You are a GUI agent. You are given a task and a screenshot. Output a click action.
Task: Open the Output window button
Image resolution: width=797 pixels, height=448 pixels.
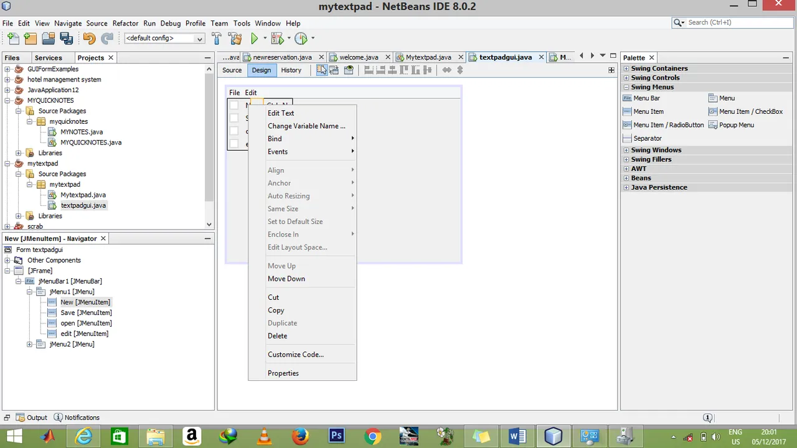pos(31,418)
